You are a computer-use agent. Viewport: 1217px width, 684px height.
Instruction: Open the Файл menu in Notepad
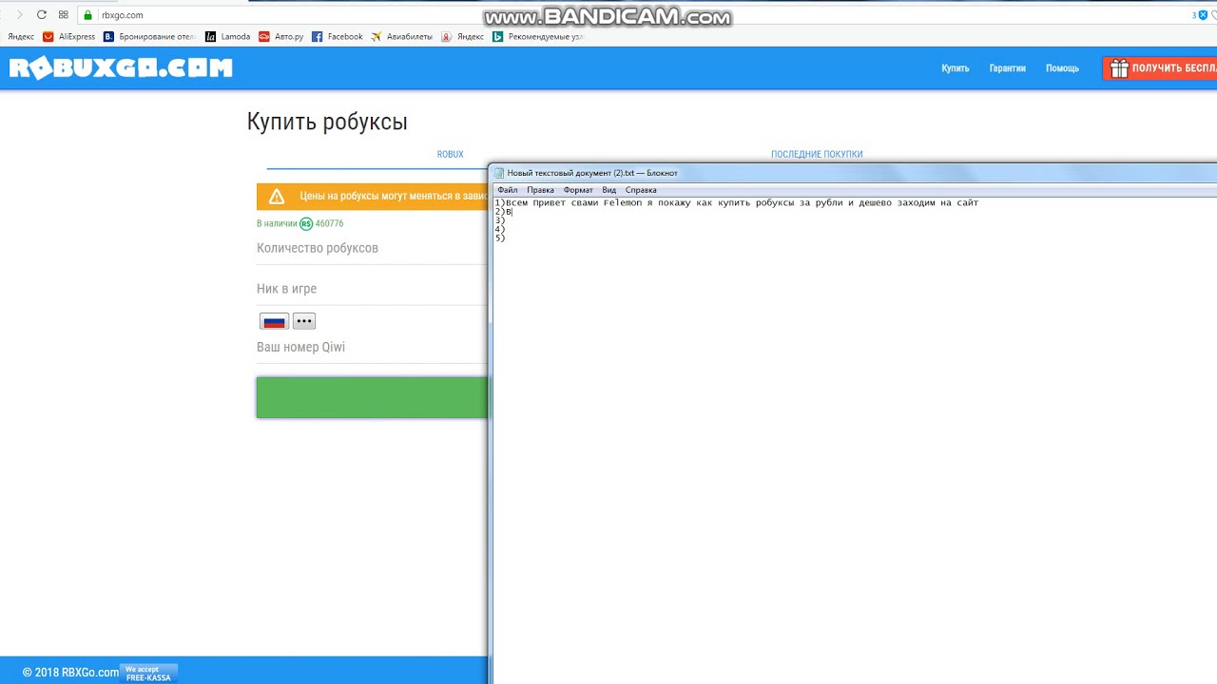508,190
